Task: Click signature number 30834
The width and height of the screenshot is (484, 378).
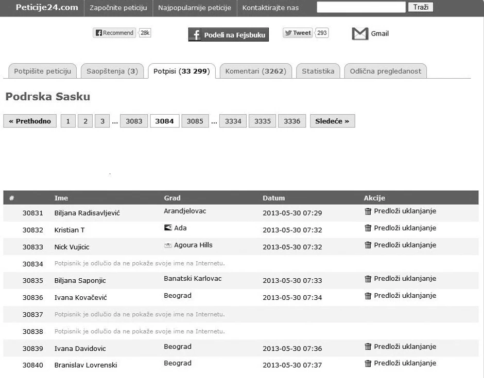Action: click(33, 264)
